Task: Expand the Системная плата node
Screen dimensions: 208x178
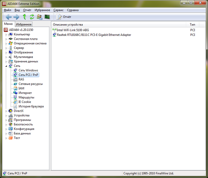Action: [x=6, y=39]
